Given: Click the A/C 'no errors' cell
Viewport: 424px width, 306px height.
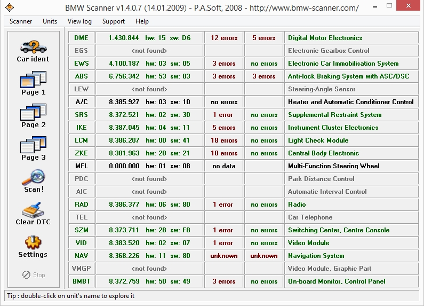Looking at the screenshot, I should point(224,102).
